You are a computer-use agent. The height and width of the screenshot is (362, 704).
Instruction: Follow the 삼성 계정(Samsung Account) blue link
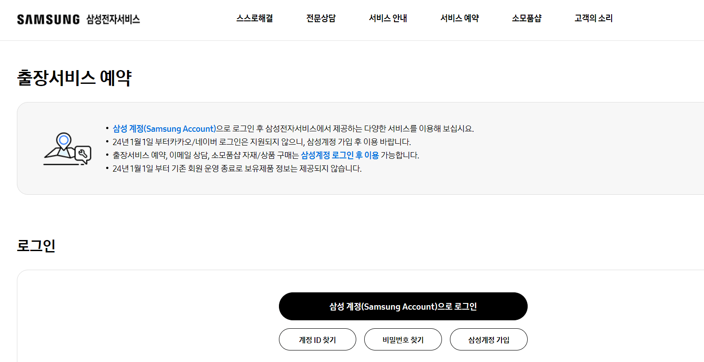pyautogui.click(x=164, y=129)
